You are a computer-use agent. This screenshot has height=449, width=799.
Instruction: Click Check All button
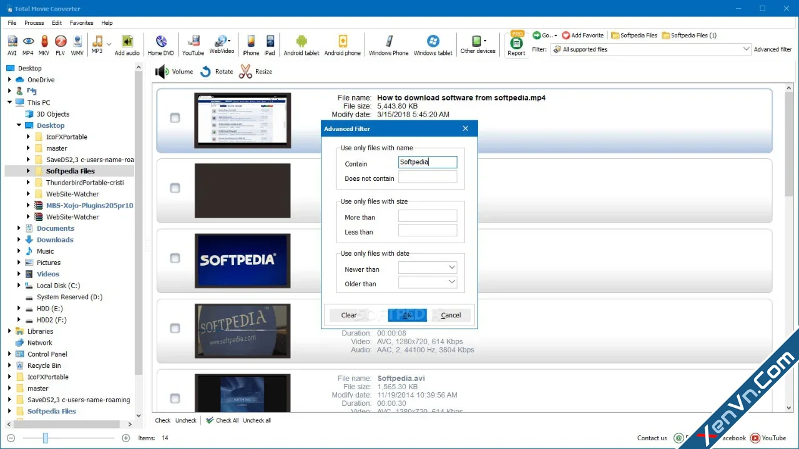222,420
